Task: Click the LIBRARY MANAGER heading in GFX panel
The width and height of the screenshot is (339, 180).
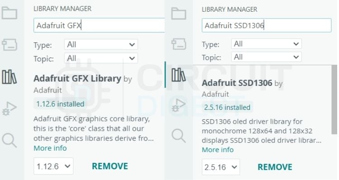Action: pos(62,9)
